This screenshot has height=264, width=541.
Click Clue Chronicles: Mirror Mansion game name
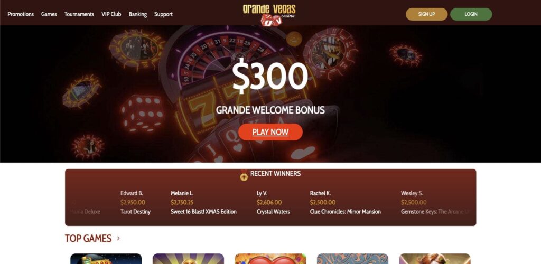coord(346,212)
